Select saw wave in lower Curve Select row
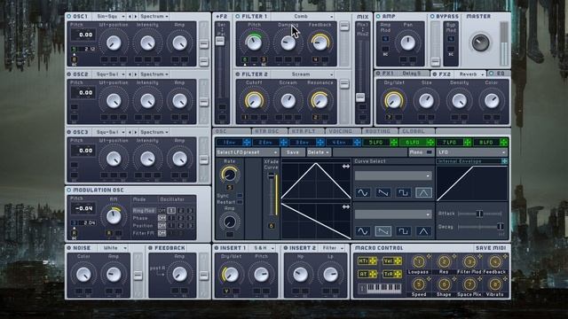Image resolution: width=568 pixels, height=319 pixels. (x=383, y=231)
